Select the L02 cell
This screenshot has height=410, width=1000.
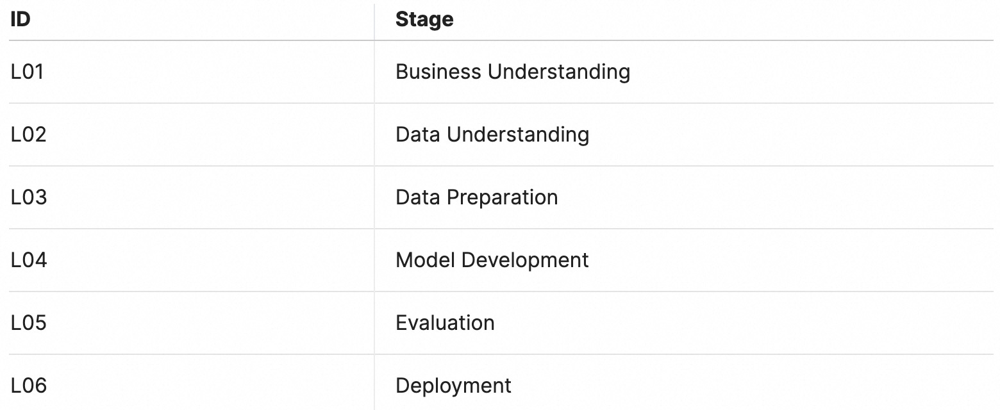[191, 135]
